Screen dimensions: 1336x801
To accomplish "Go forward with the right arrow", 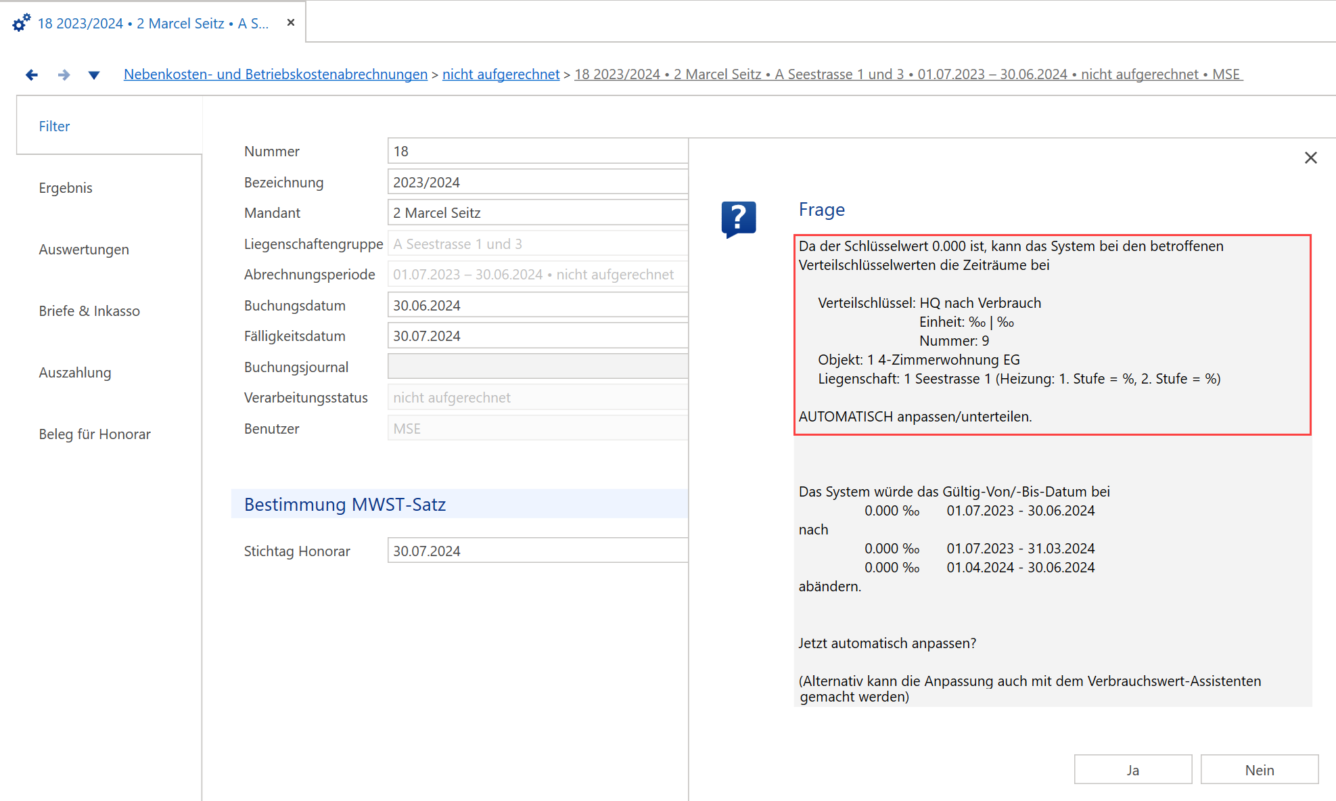I will [64, 74].
